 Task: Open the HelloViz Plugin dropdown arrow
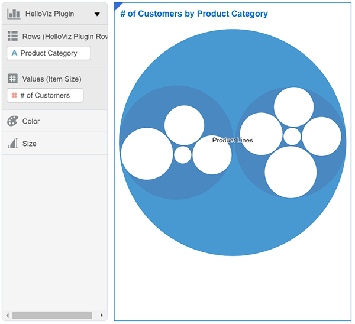coord(97,14)
